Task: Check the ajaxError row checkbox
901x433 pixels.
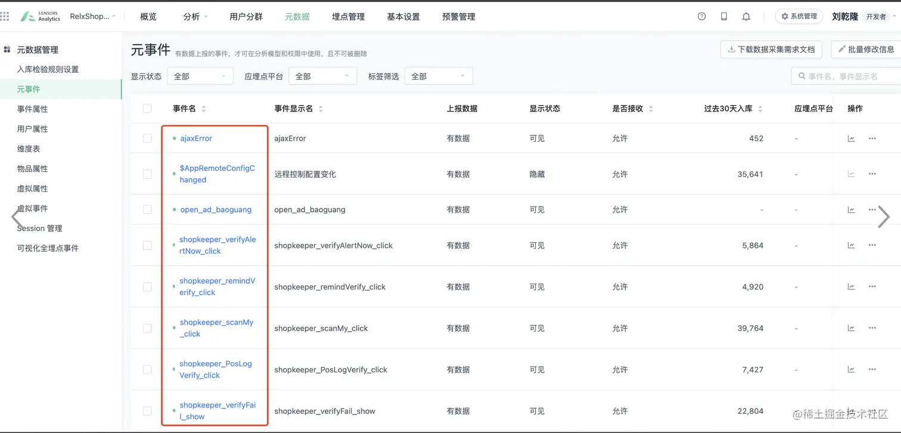Action: point(147,138)
